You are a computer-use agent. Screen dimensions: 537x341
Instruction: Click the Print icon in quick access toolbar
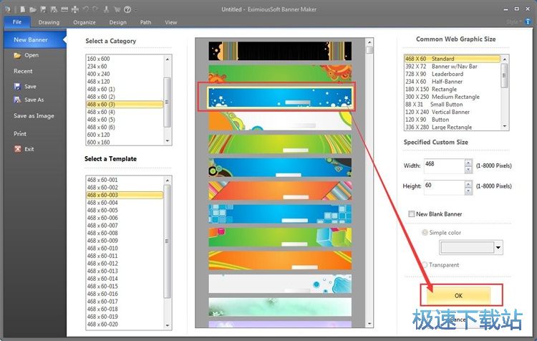(74, 9)
